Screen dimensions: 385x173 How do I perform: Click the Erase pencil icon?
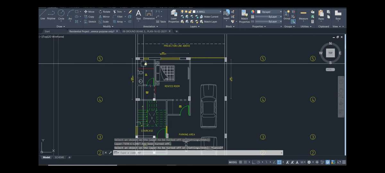point(130,12)
